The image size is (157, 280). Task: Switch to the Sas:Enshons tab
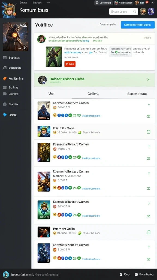pyautogui.click(x=137, y=94)
